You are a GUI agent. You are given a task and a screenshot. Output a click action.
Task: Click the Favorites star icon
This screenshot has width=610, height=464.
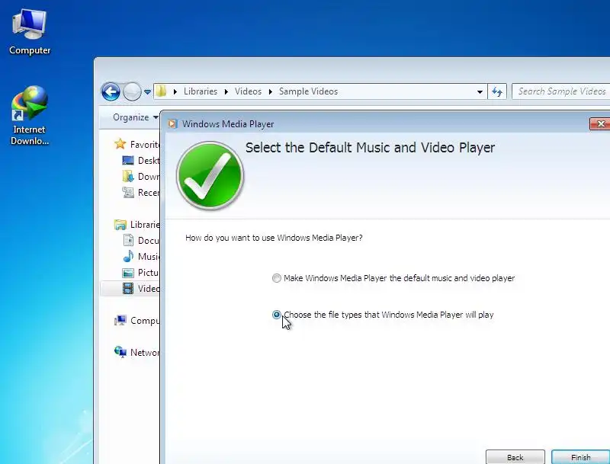(120, 144)
